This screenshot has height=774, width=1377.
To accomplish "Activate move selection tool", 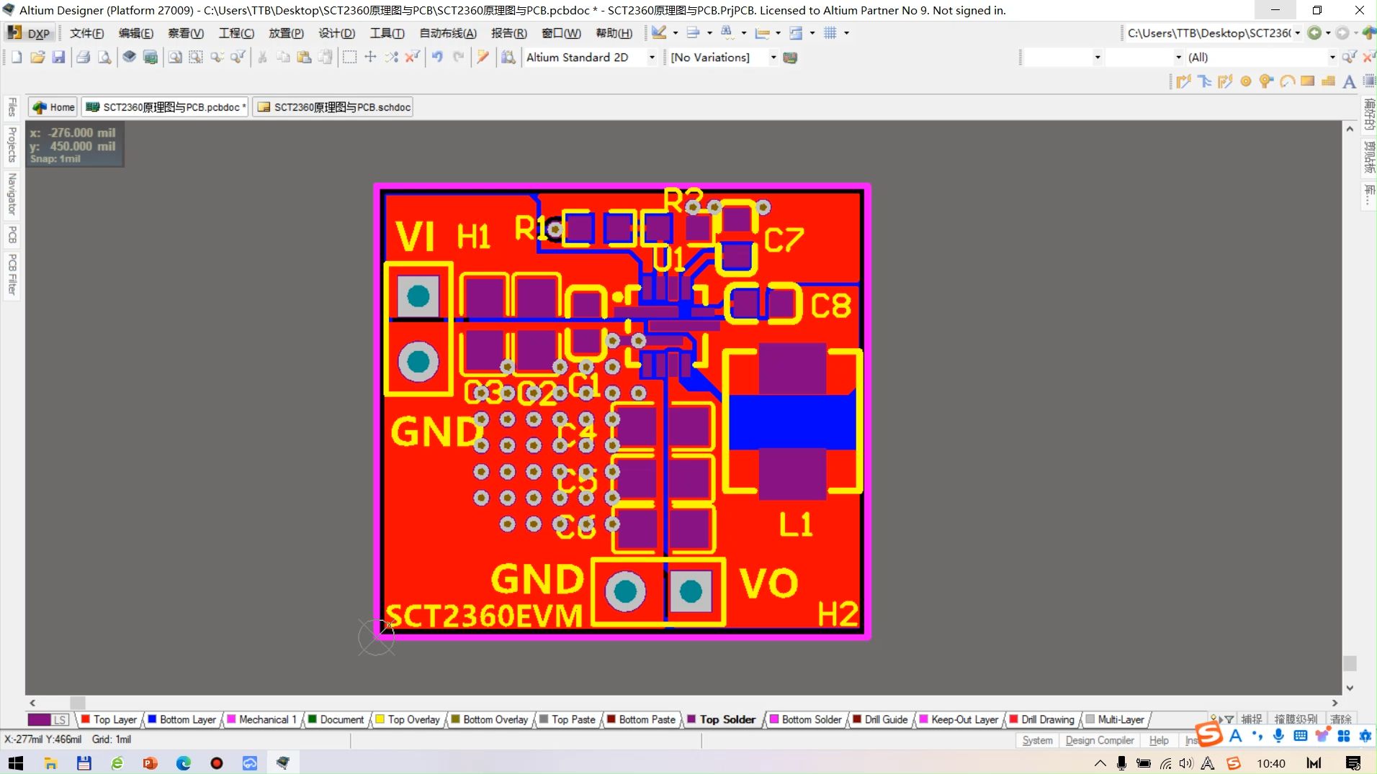I will coord(370,58).
